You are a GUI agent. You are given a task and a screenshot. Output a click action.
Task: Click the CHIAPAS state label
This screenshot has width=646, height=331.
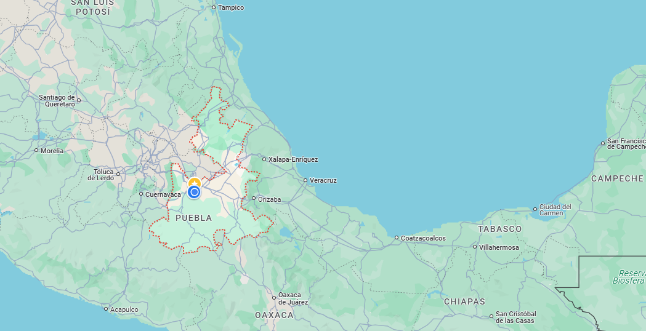coord(464,301)
